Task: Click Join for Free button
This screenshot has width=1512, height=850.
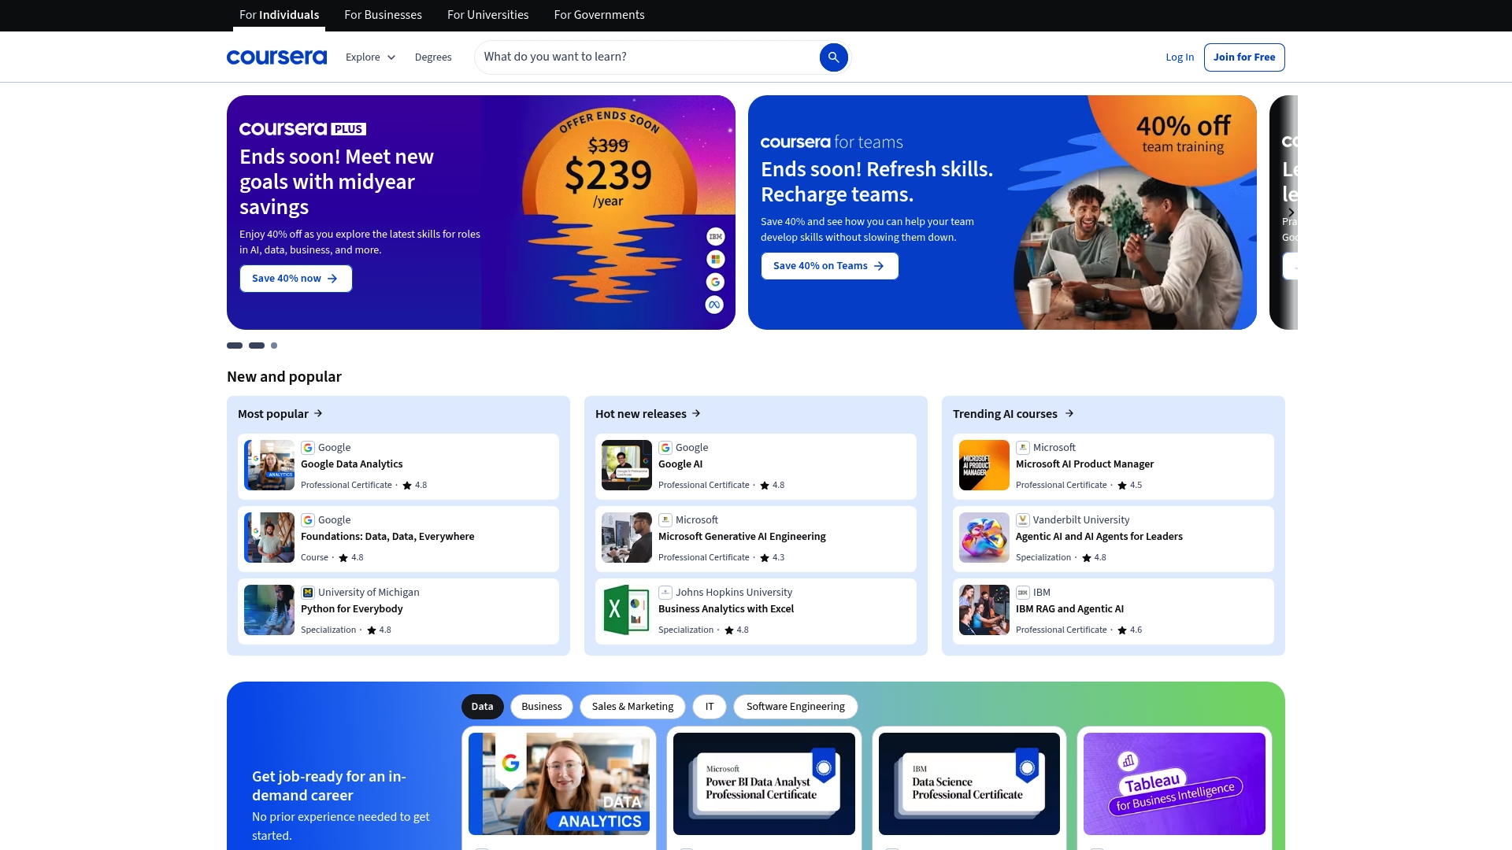Action: coord(1244,57)
